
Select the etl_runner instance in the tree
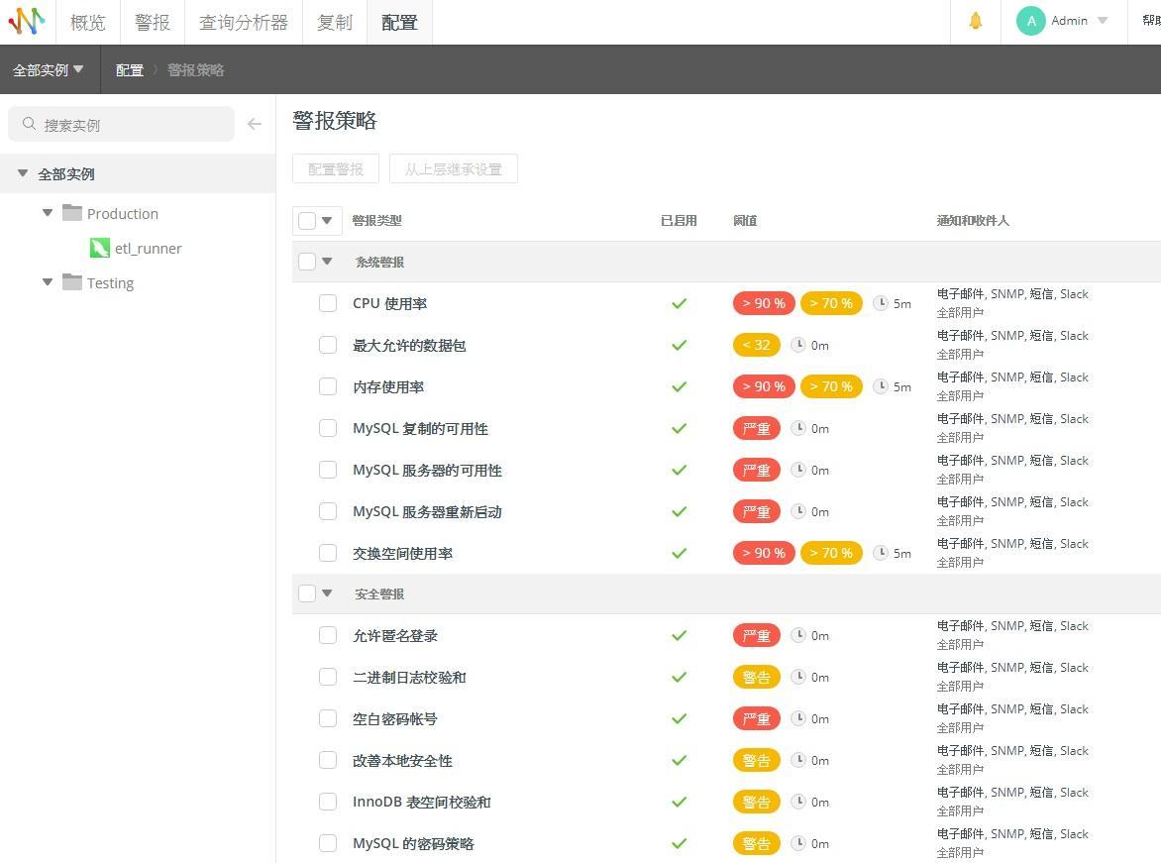click(148, 248)
